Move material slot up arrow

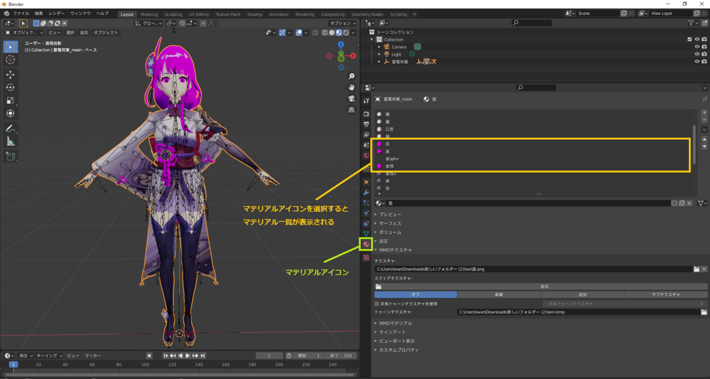704,140
